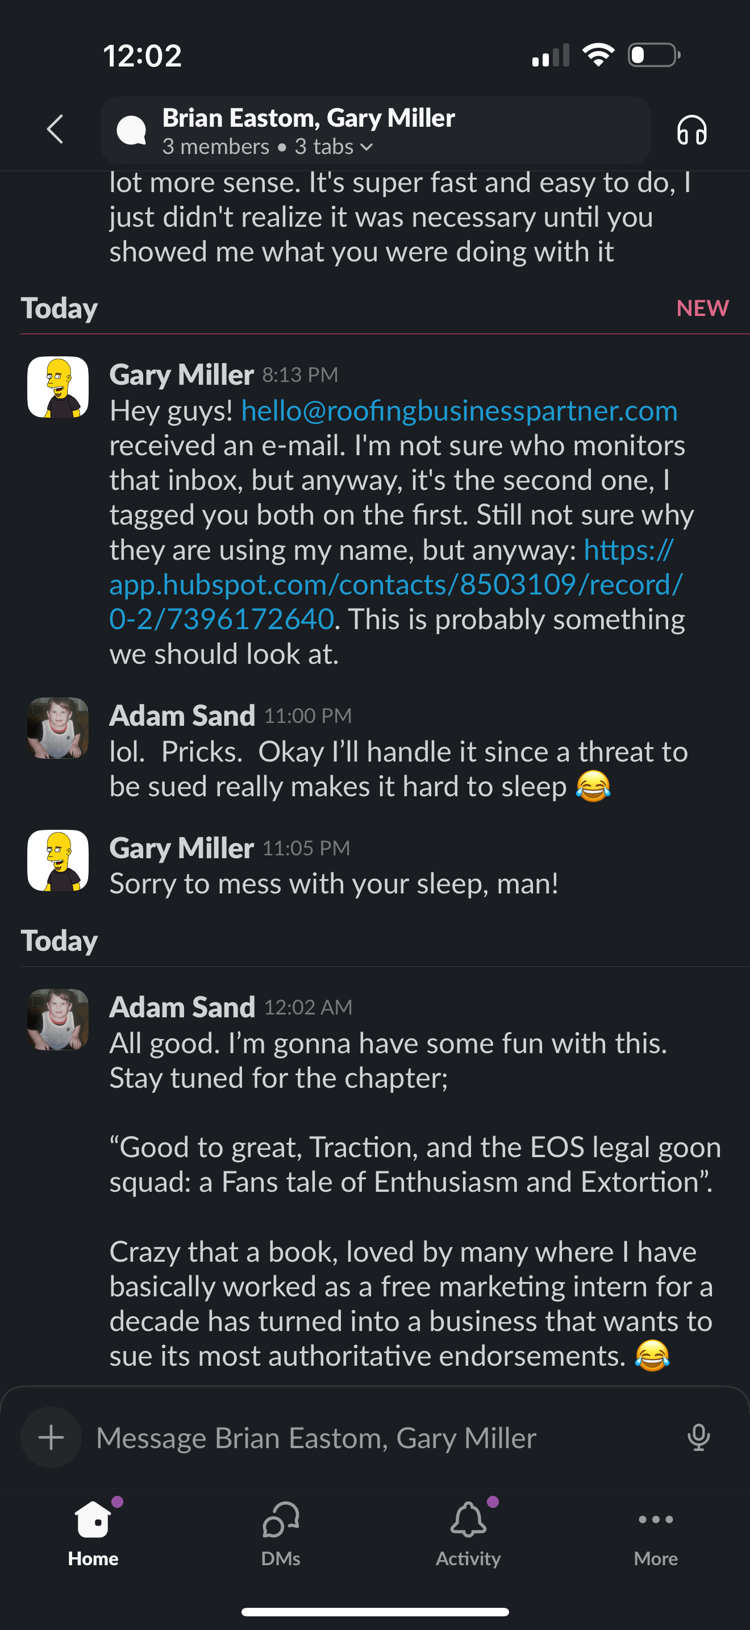Open the Activity notifications tab
This screenshot has height=1630, width=750.
point(468,1531)
